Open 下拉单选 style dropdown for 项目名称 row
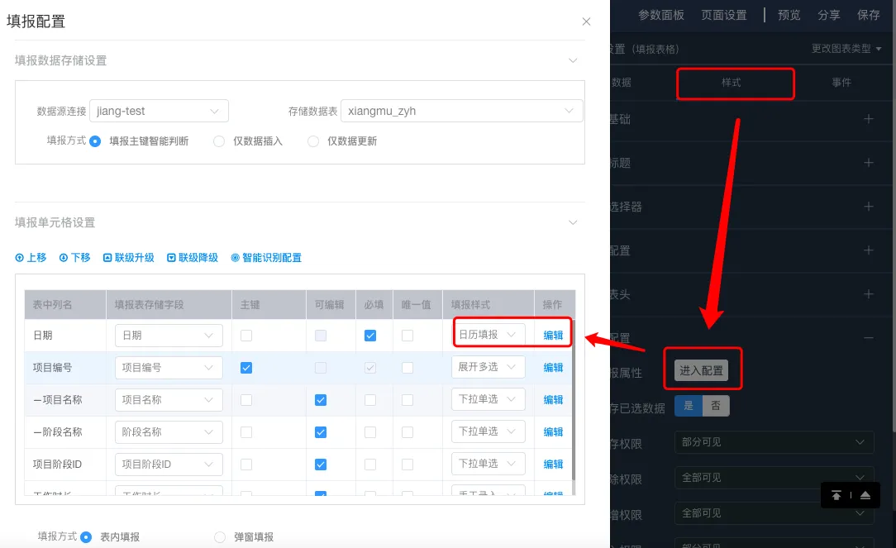 [x=488, y=399]
